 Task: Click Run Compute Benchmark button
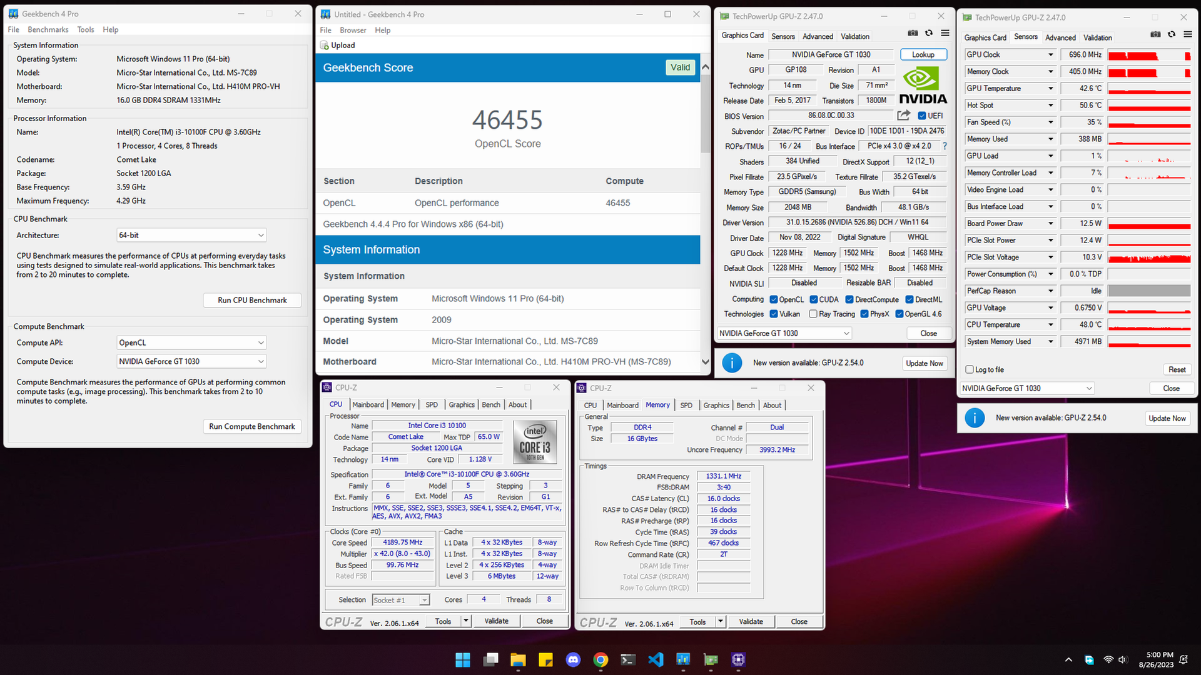tap(252, 426)
